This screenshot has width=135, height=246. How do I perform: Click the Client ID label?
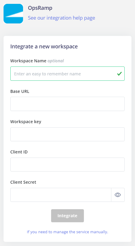point(19,152)
